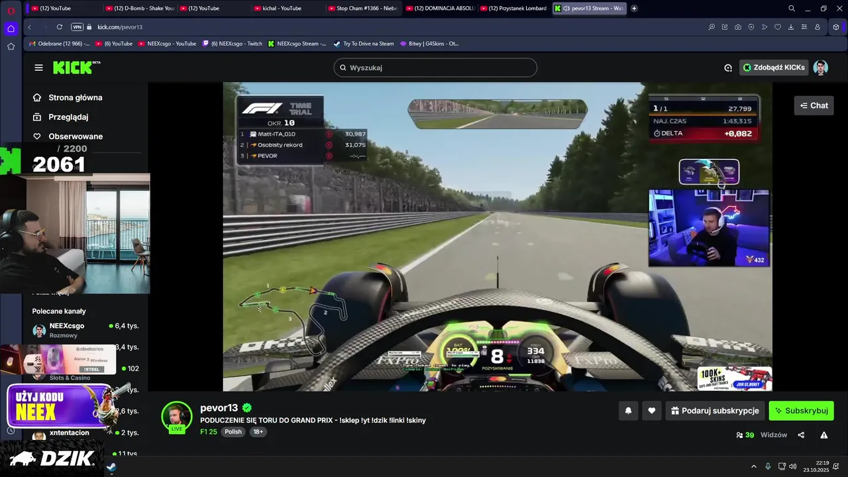Open Opera easy setup sliders icon

pyautogui.click(x=804, y=27)
